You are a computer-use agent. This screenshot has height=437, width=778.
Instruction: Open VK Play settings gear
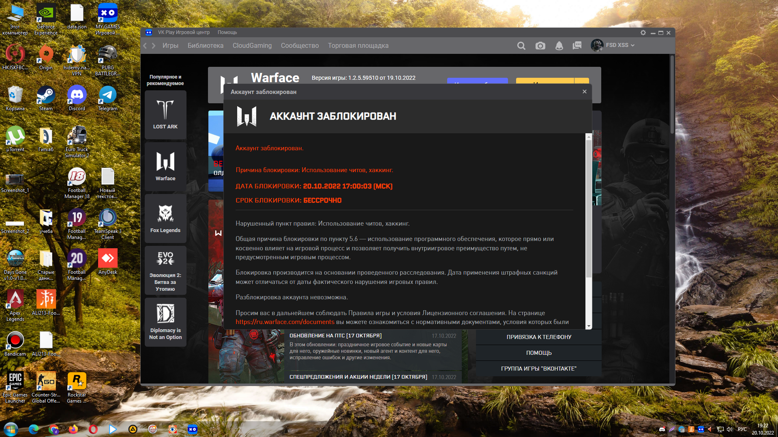point(643,32)
